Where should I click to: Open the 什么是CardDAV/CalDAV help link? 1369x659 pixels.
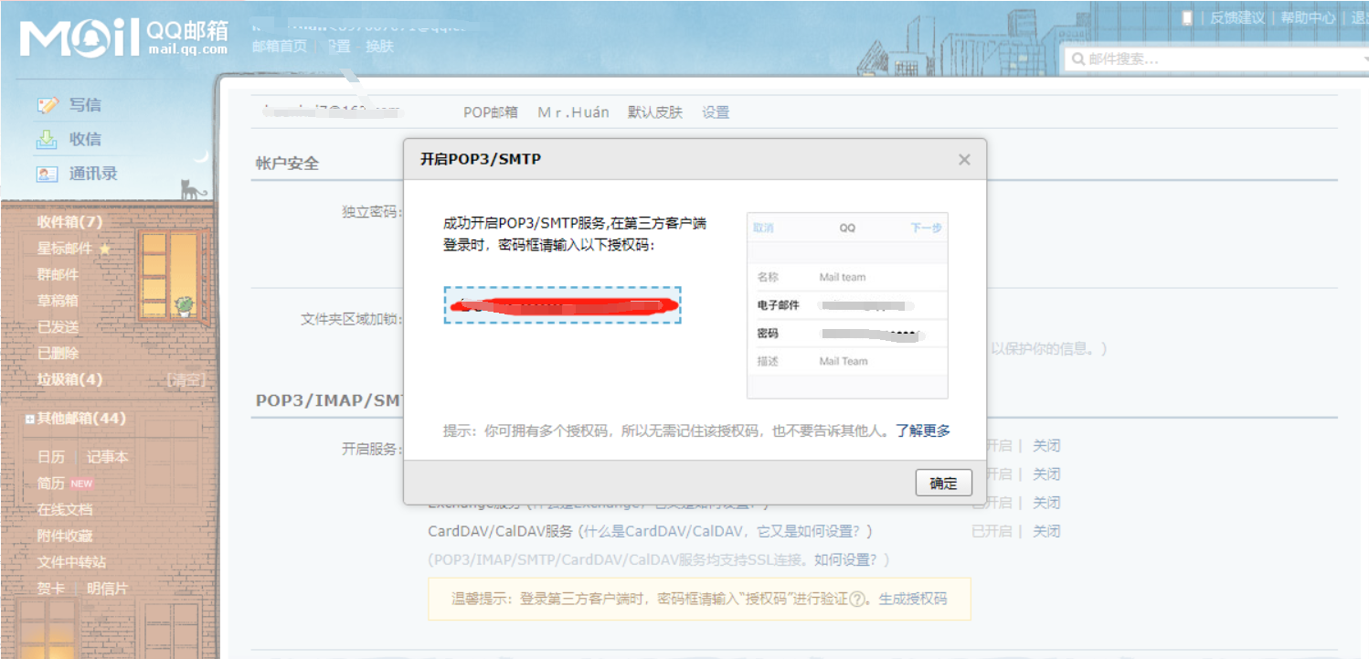[x=725, y=531]
